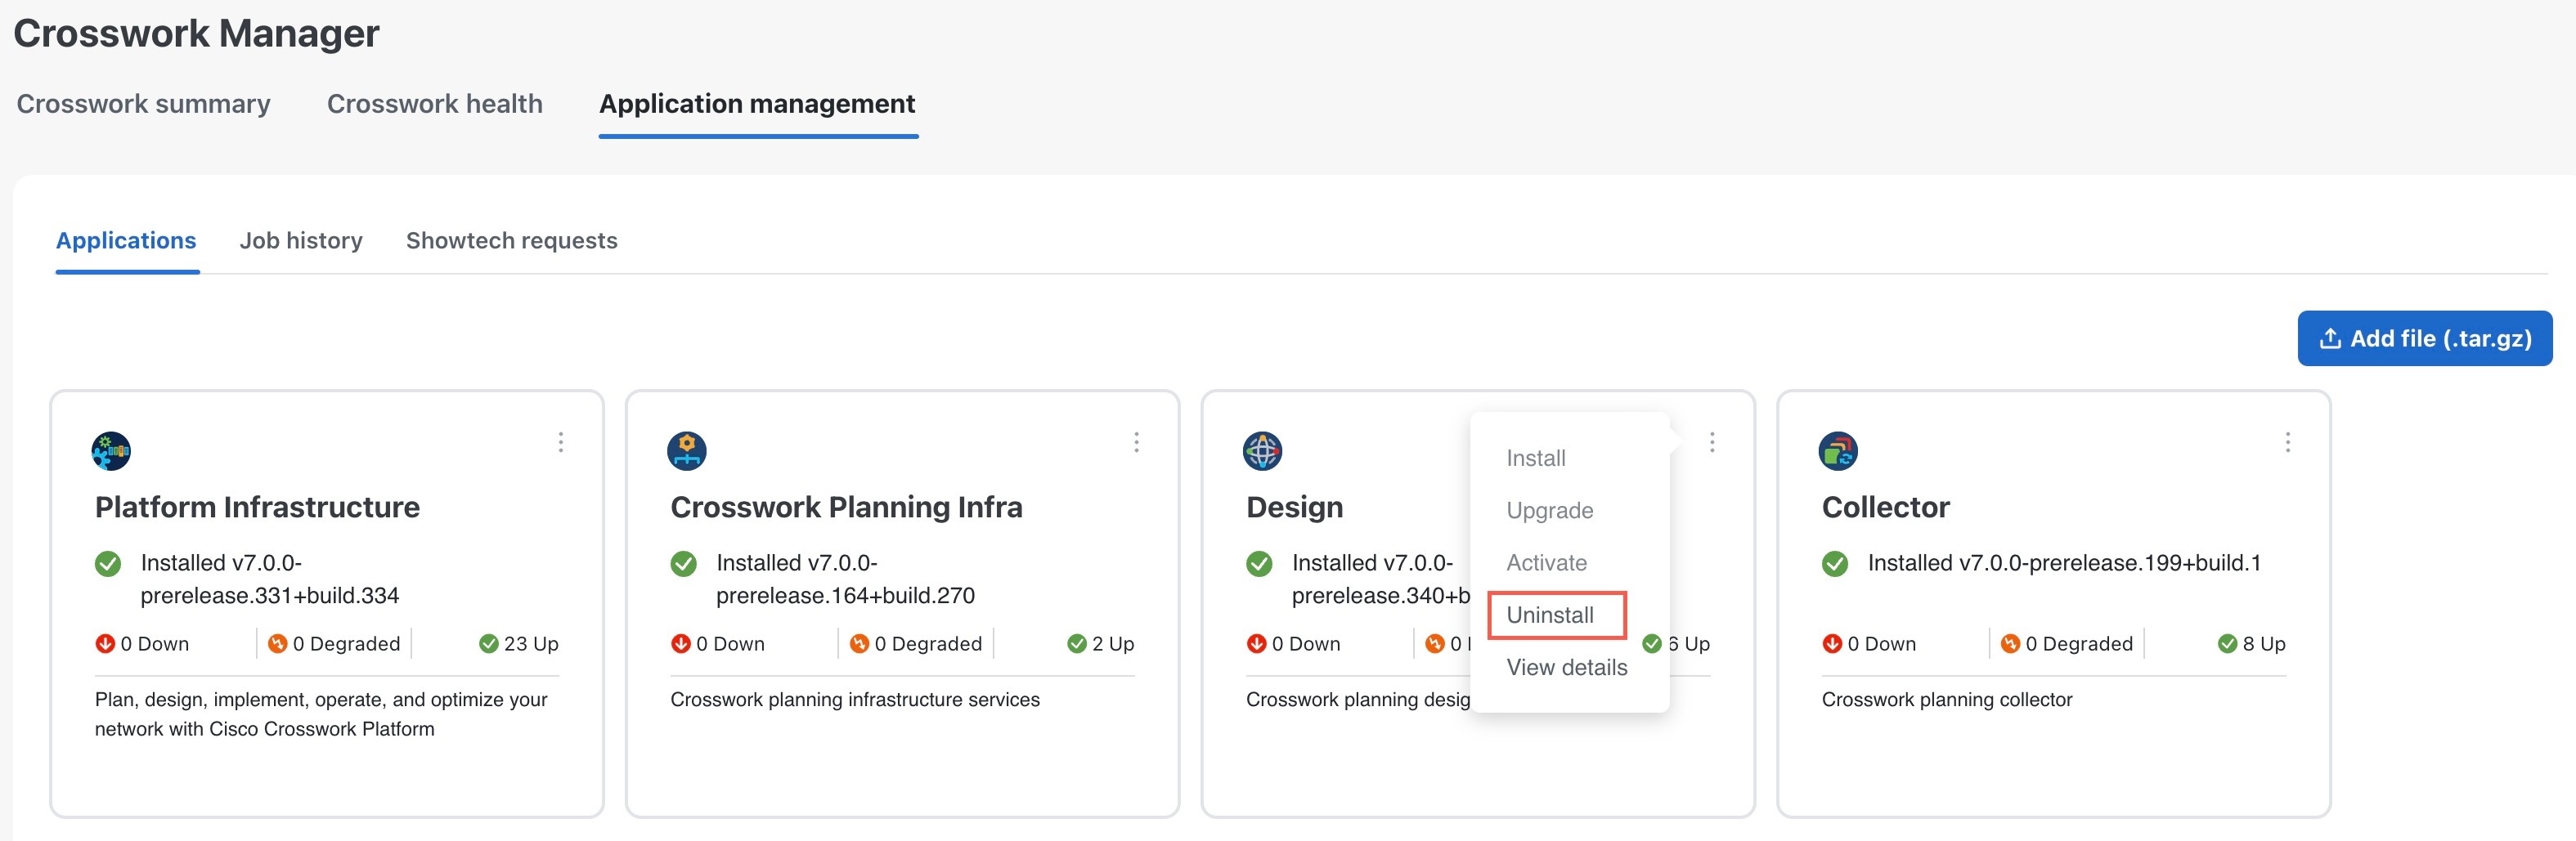This screenshot has height=841, width=2576.
Task: Click Platform Infrastructure installed green checkmark
Action: tap(108, 564)
